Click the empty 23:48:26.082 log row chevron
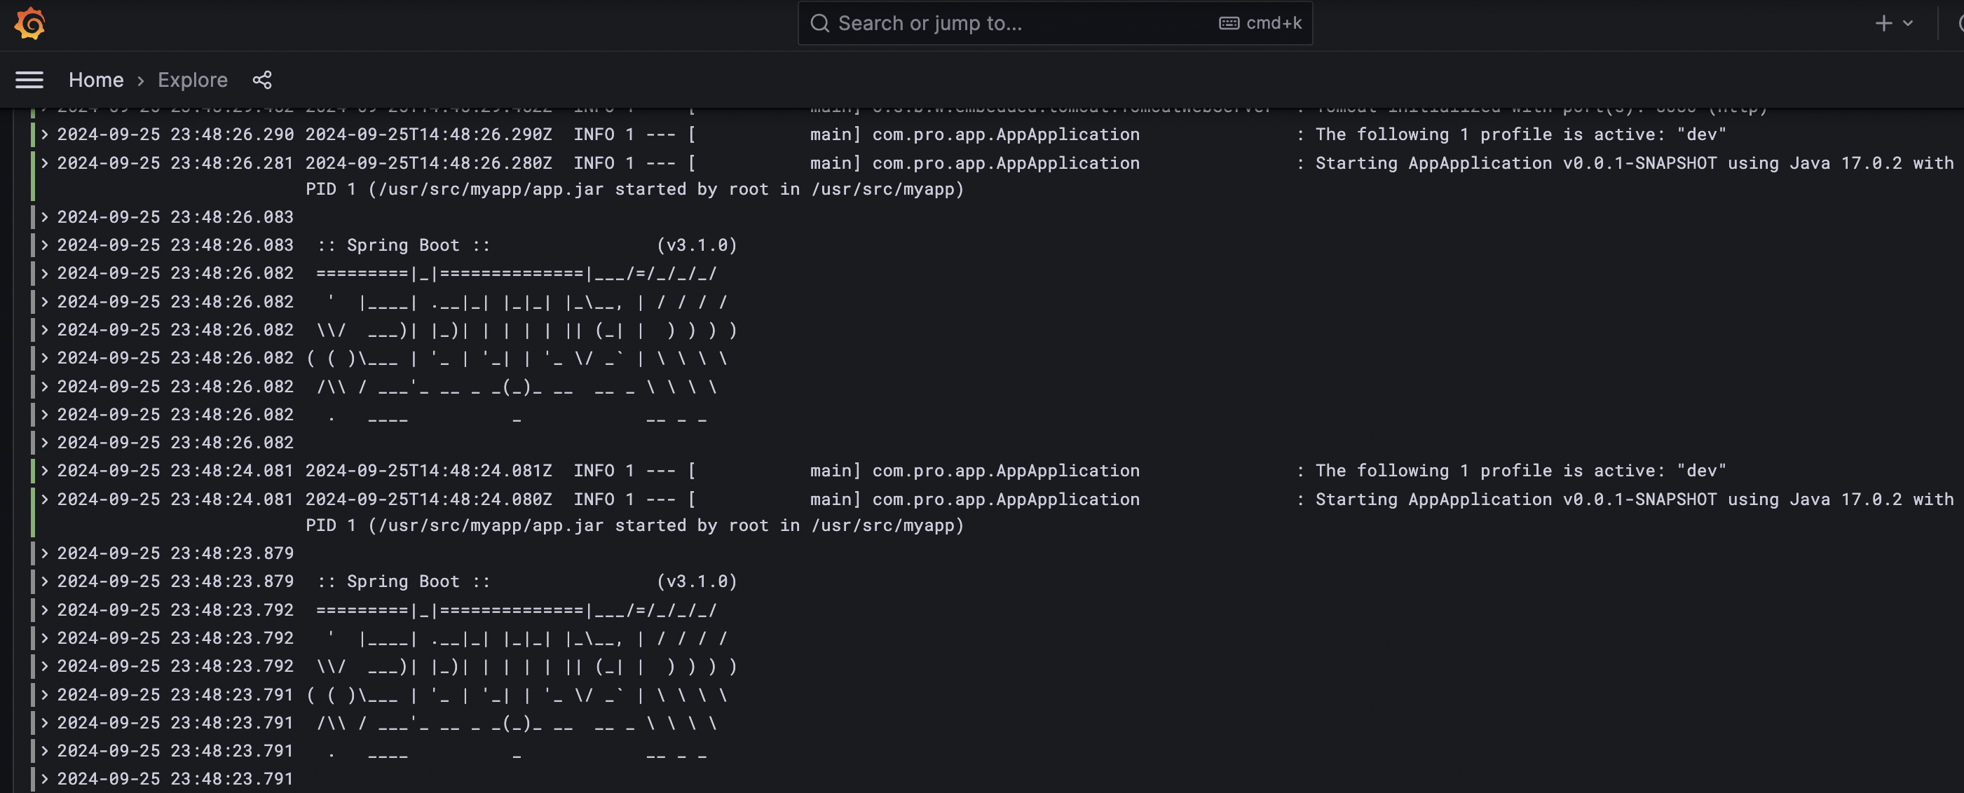Image resolution: width=1964 pixels, height=793 pixels. [x=45, y=443]
